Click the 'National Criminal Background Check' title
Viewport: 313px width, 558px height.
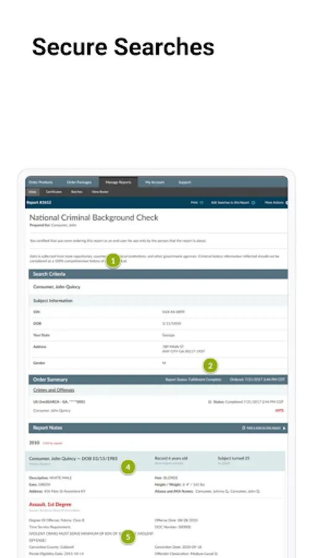click(x=93, y=218)
